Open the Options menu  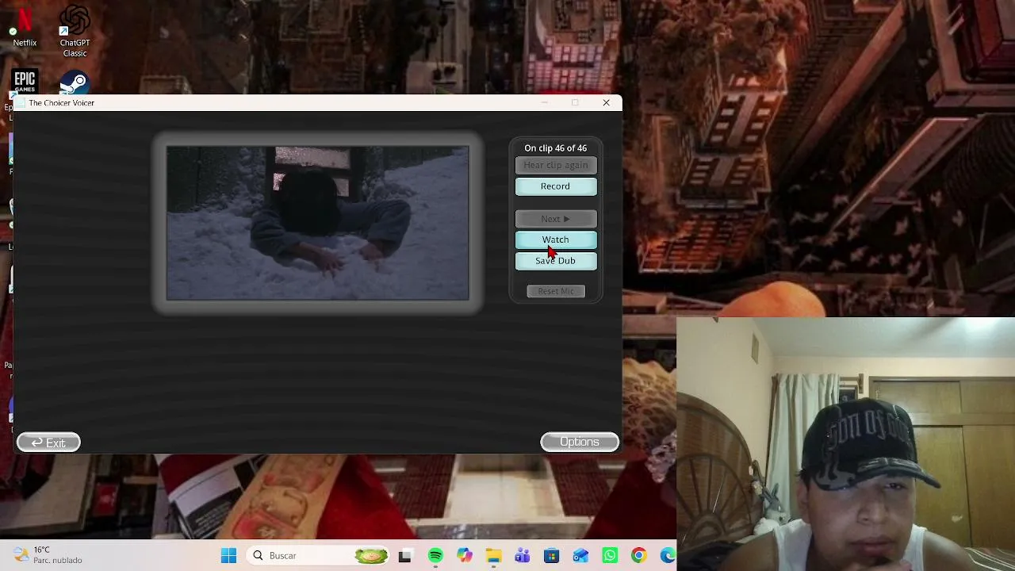(x=580, y=442)
